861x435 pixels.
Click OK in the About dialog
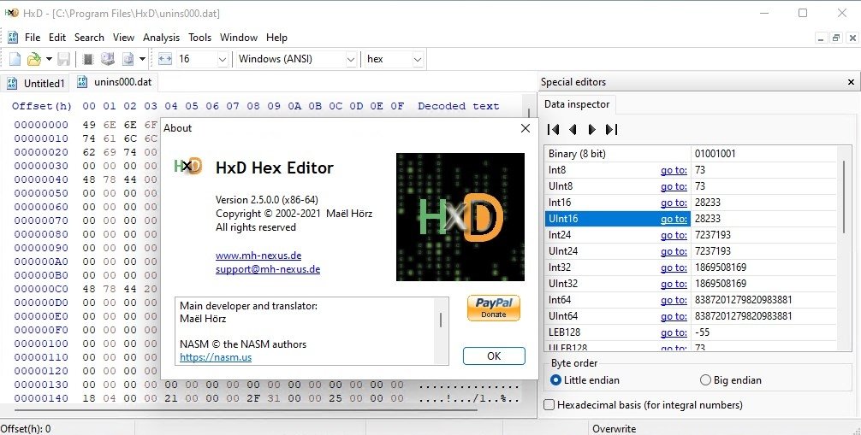494,356
